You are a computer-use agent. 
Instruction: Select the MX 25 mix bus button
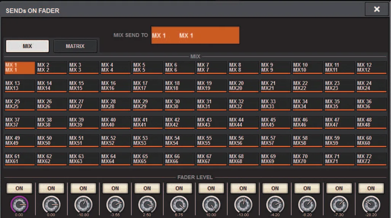point(20,104)
